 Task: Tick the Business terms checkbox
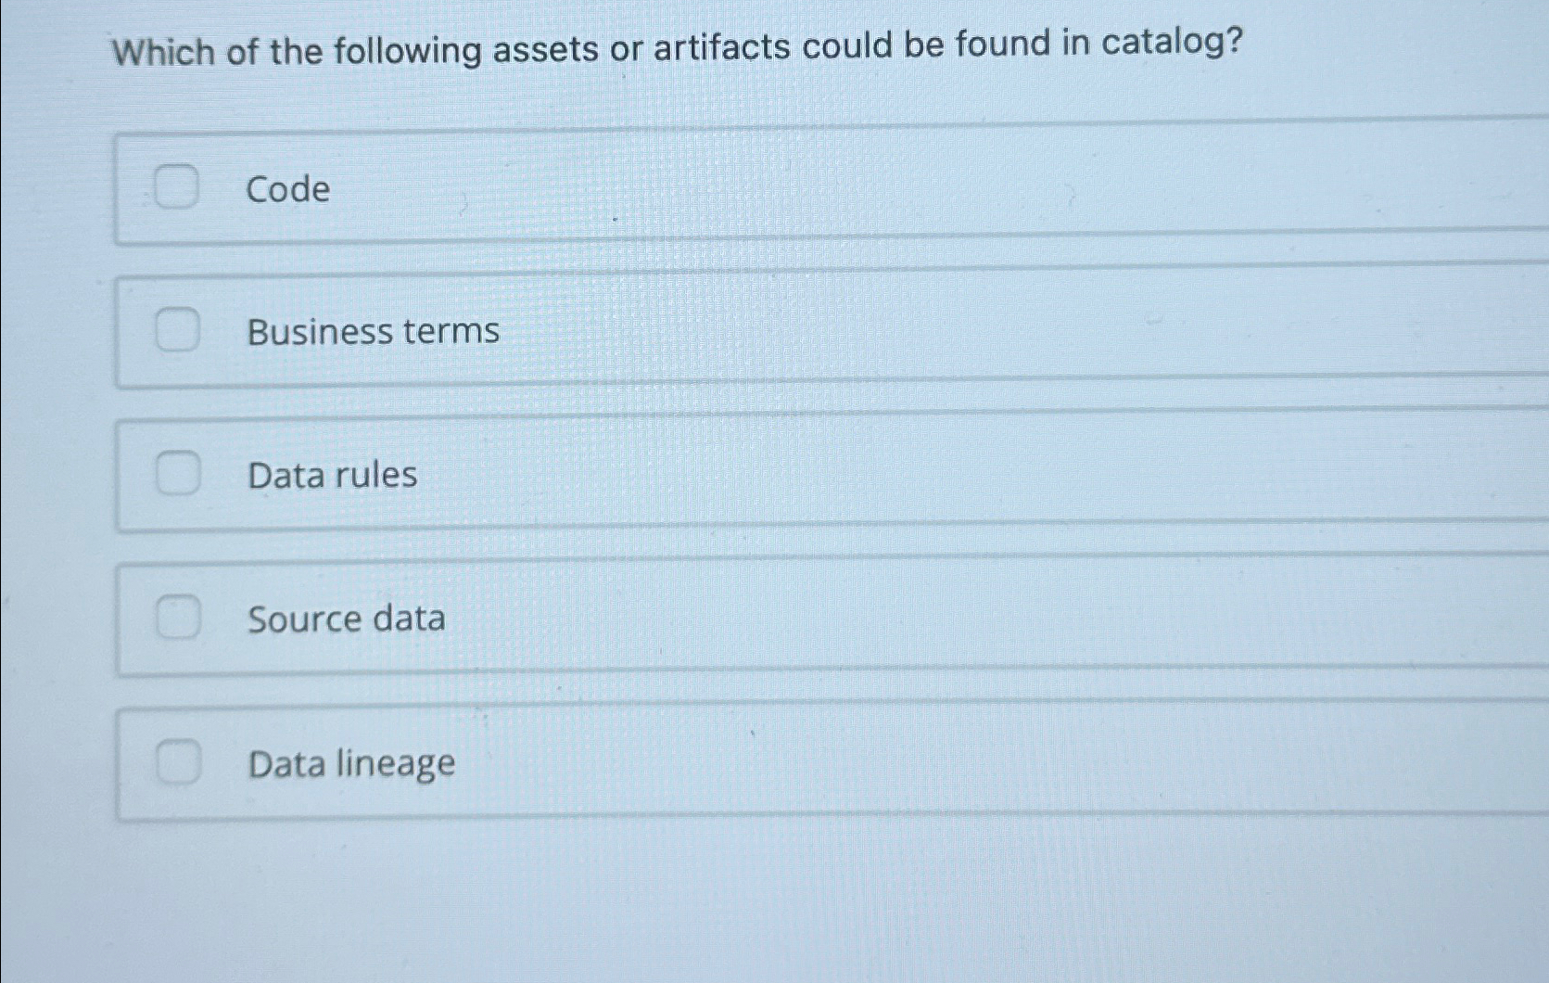pyautogui.click(x=176, y=330)
